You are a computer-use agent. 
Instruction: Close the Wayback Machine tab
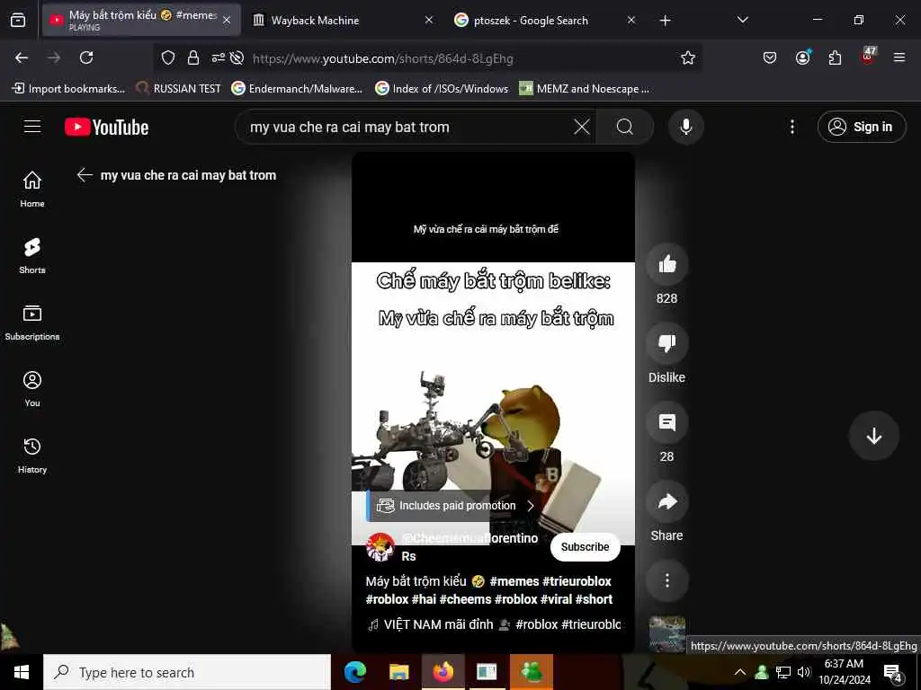(429, 21)
